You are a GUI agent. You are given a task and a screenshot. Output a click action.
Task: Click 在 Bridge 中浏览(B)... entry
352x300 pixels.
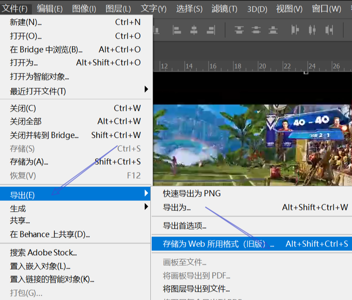(x=46, y=50)
